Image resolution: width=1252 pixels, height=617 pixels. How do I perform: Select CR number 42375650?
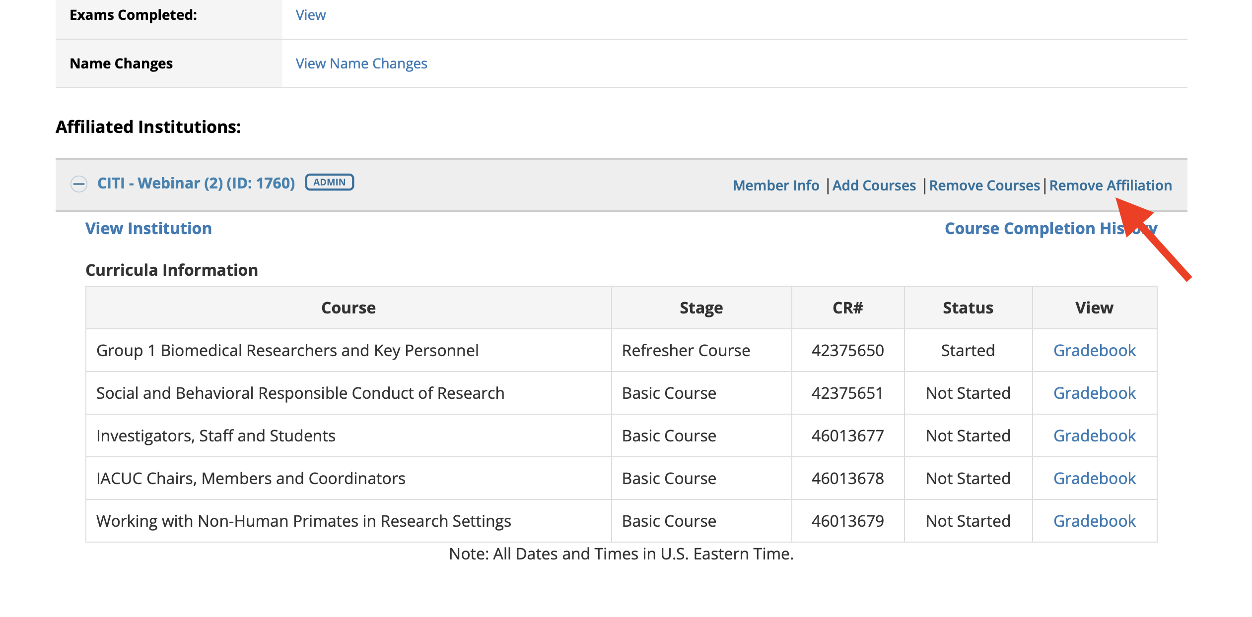(848, 350)
